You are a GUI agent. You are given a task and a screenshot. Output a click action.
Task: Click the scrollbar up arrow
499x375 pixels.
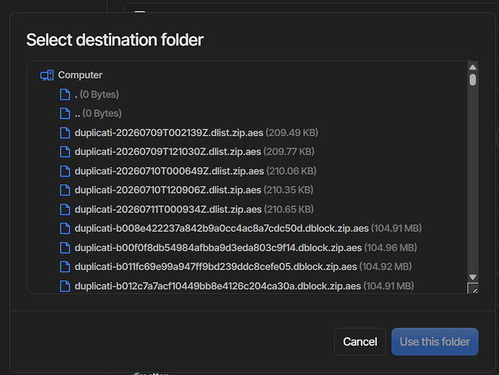pos(473,67)
